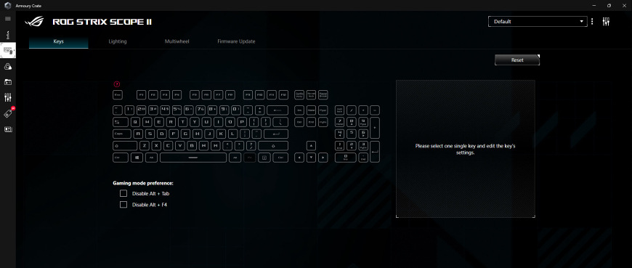This screenshot has height=268, width=632.
Task: Switch to the Lighting tab
Action: [x=118, y=41]
